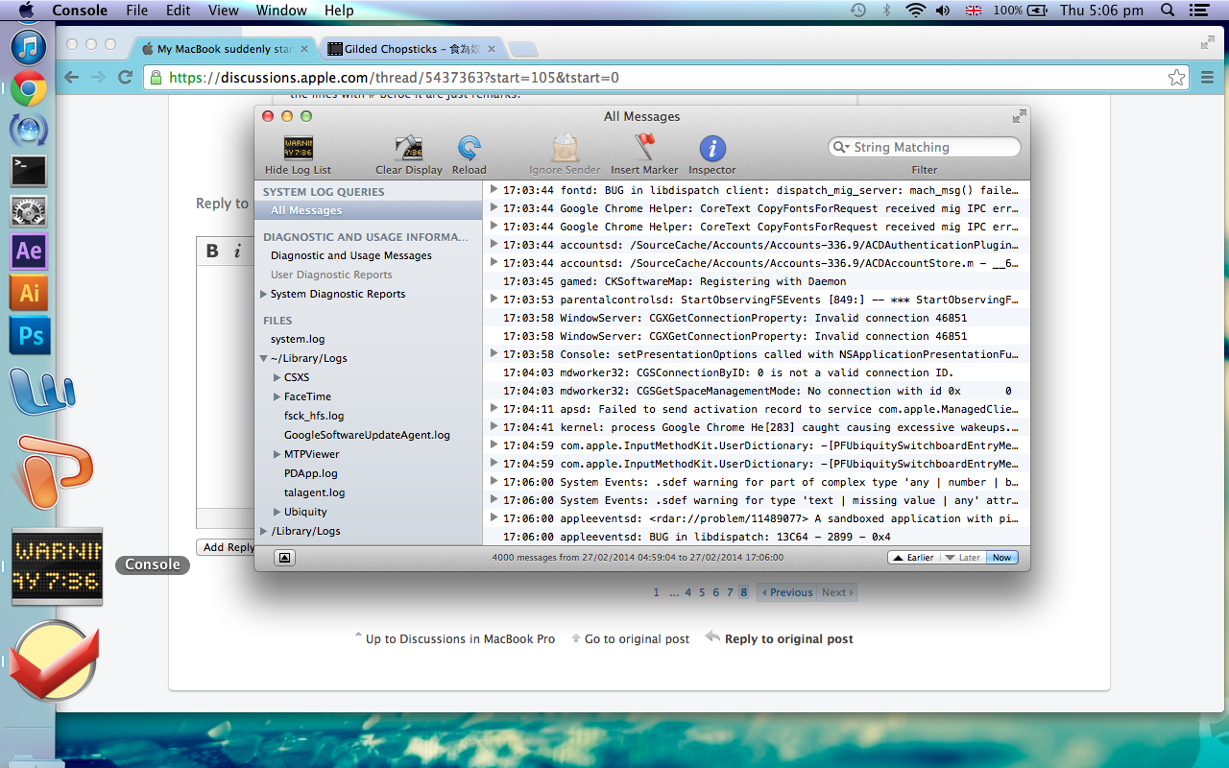This screenshot has height=768, width=1229.
Task: Click the gamed CKSoftwareMap log line
Action: point(757,281)
